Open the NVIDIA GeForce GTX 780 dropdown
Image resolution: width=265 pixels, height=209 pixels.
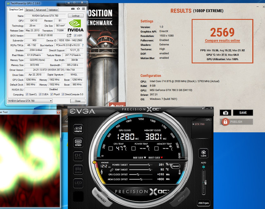coord(30,101)
